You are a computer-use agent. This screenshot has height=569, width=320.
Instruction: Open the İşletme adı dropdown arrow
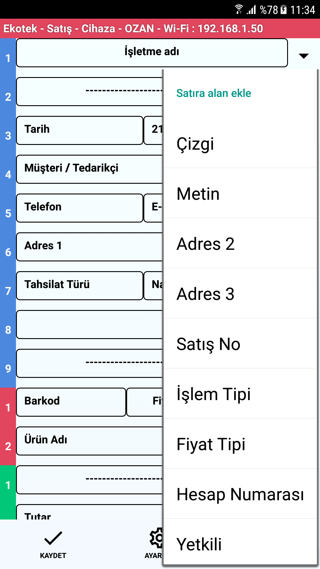click(x=303, y=56)
